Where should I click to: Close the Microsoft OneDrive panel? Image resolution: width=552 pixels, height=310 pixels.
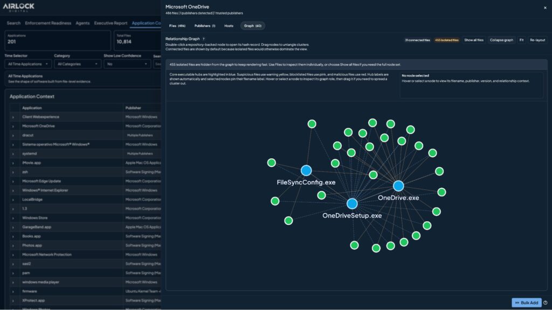(x=545, y=8)
